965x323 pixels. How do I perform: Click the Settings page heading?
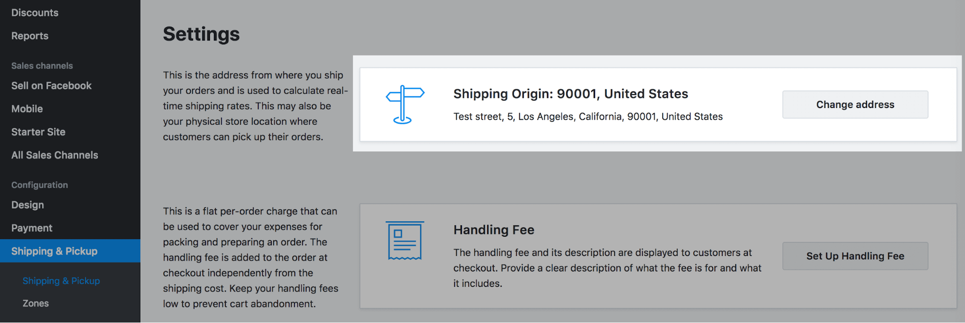pos(201,34)
